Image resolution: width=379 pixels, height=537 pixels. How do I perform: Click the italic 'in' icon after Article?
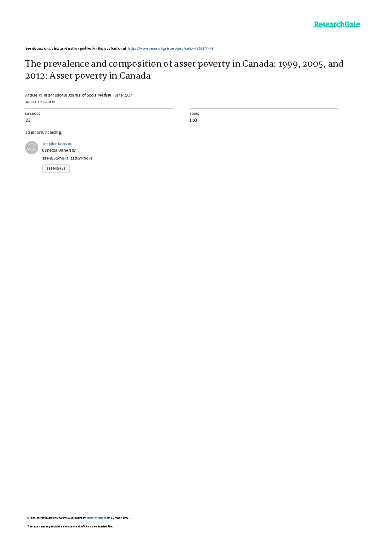[x=40, y=95]
